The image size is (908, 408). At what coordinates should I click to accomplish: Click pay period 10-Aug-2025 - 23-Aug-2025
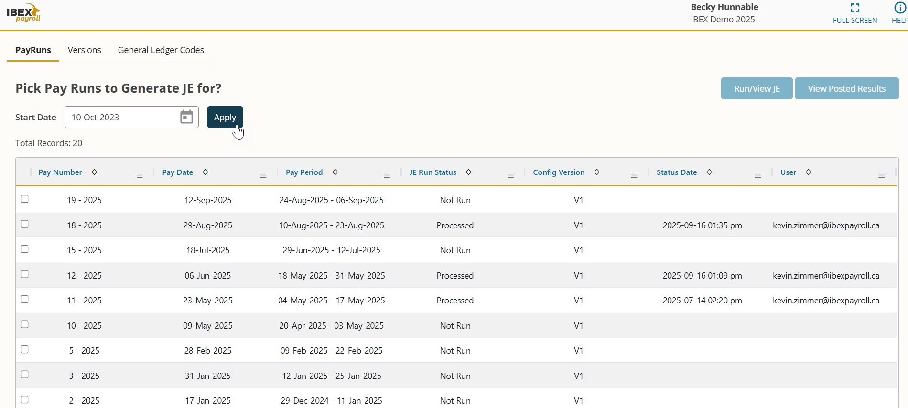tap(332, 225)
